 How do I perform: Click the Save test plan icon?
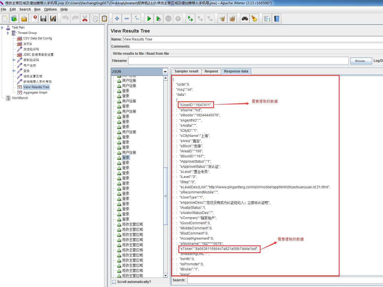tap(43, 19)
